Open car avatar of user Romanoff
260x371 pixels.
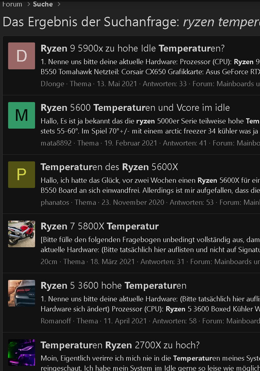(21, 293)
